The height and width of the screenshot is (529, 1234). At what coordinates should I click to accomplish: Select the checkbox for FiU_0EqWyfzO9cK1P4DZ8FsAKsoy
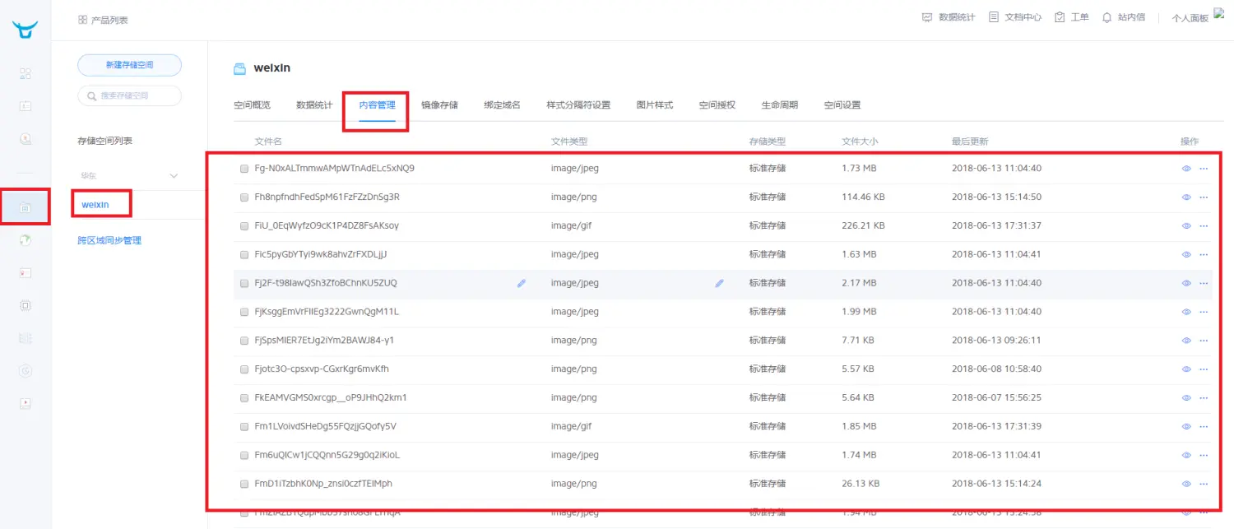[244, 225]
